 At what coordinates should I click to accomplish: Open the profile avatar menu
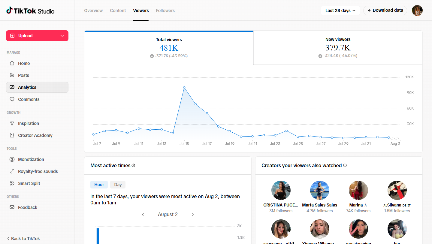pos(417,11)
